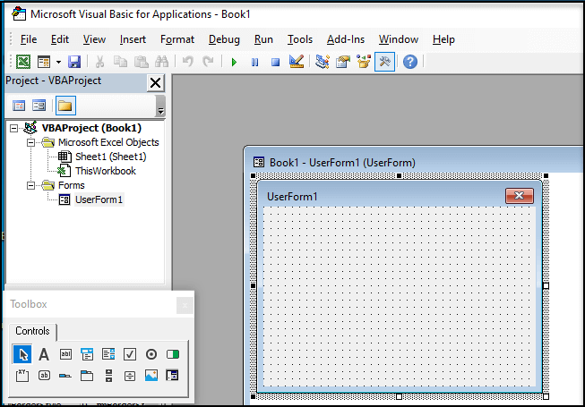Select the TextBox control in Toolbox
This screenshot has height=407, width=585.
click(x=65, y=354)
